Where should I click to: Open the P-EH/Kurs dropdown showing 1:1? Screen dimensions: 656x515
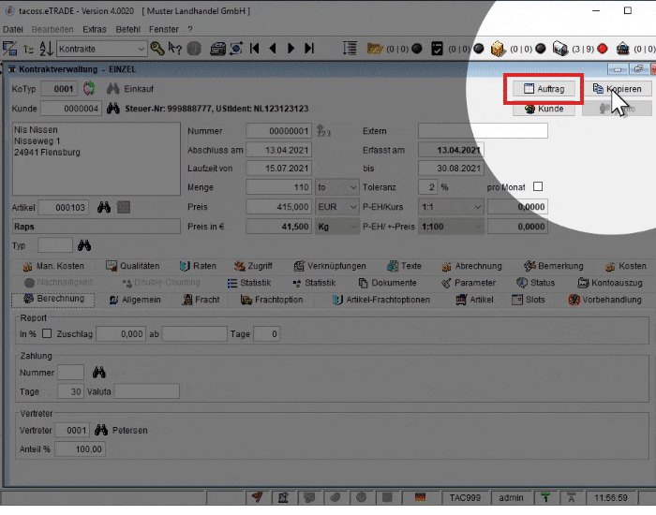click(x=477, y=207)
